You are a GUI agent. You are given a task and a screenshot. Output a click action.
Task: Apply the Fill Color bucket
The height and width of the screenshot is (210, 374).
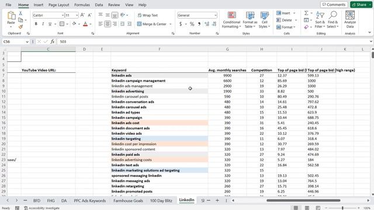(x=74, y=24)
